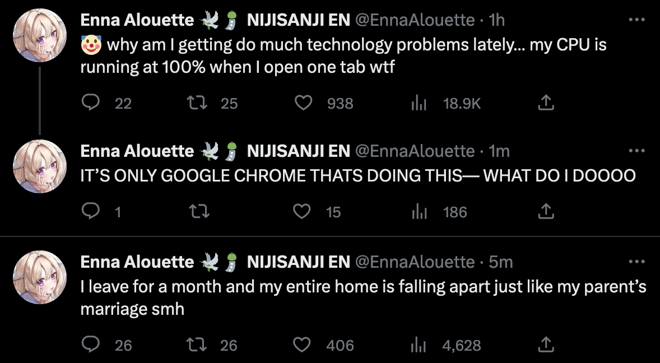Open Enna Alouette's avatar on the top tweet

[x=40, y=35]
